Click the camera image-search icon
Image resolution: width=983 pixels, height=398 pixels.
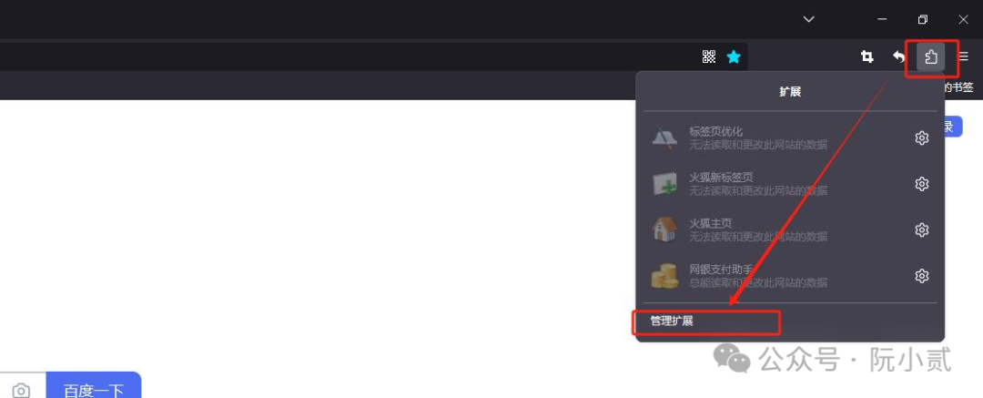[21, 391]
